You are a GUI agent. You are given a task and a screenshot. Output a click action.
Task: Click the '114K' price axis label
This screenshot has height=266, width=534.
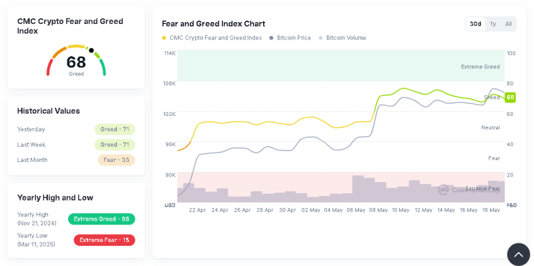coord(170,53)
